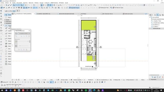This screenshot has width=164, height=92.
Task: Open the scale 1:100 dropdown
Action: tap(56, 80)
